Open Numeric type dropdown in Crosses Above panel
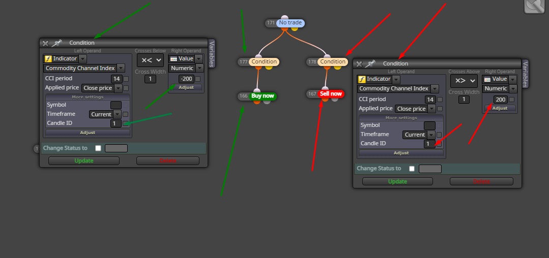Viewport: 549px width, 258px height. 513,89
